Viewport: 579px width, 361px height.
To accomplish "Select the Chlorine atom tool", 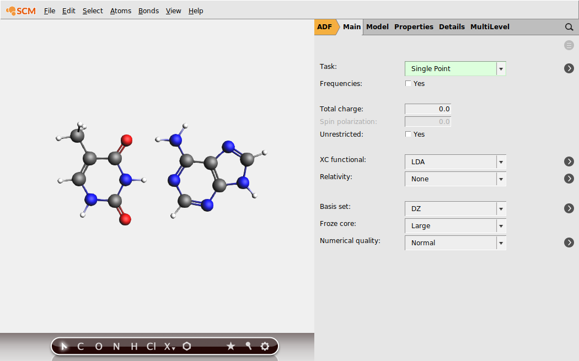I will pos(149,346).
